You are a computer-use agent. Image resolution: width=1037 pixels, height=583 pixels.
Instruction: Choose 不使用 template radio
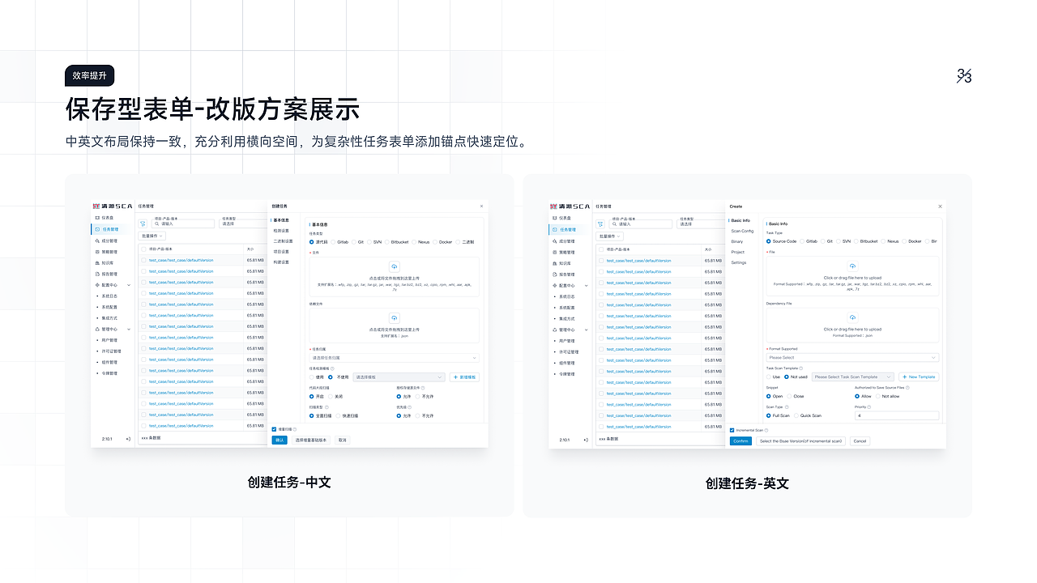[332, 377]
